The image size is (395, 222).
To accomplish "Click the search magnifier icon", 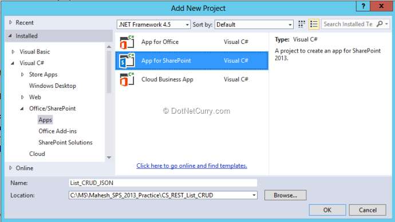I will (380, 24).
